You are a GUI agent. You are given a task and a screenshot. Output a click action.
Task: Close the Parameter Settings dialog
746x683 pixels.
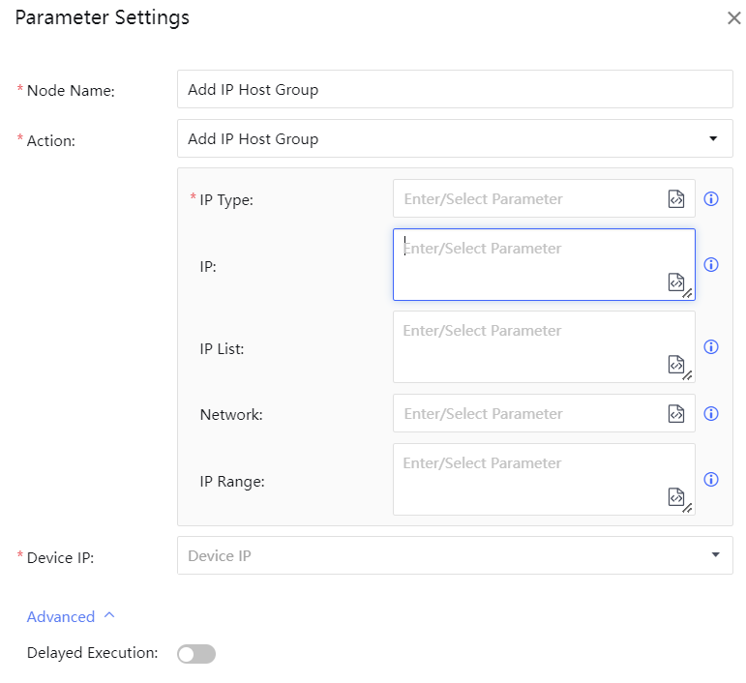click(733, 18)
